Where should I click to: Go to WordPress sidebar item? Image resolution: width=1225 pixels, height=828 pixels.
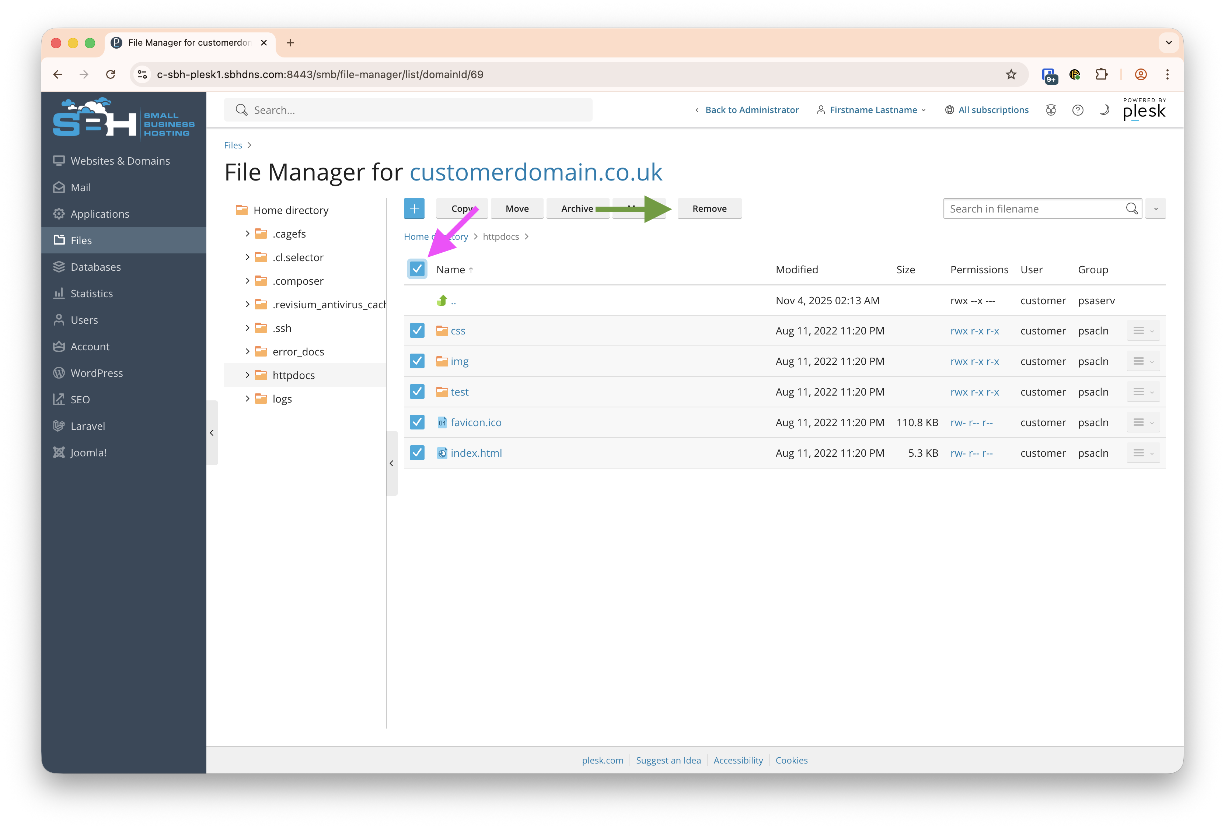(x=97, y=373)
